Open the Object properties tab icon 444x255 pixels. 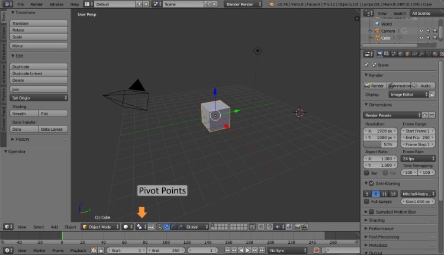(x=407, y=54)
